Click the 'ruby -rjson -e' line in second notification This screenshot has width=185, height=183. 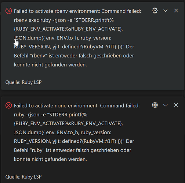click(51, 115)
